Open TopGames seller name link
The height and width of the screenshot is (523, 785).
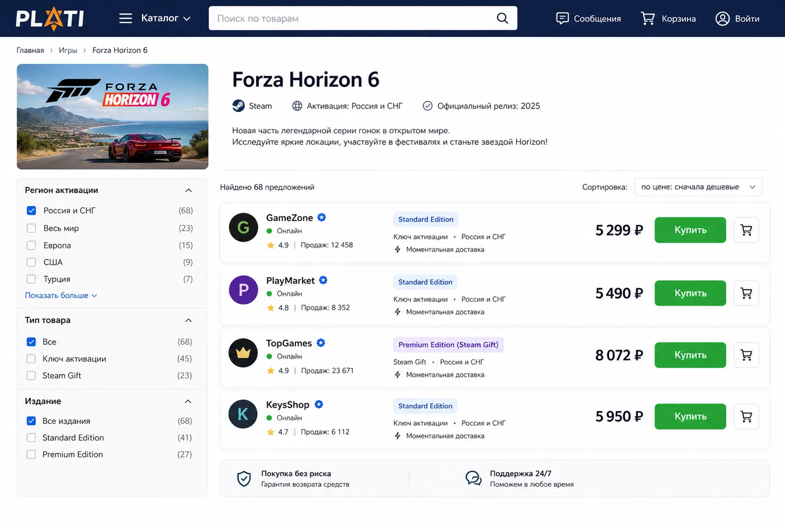point(289,343)
